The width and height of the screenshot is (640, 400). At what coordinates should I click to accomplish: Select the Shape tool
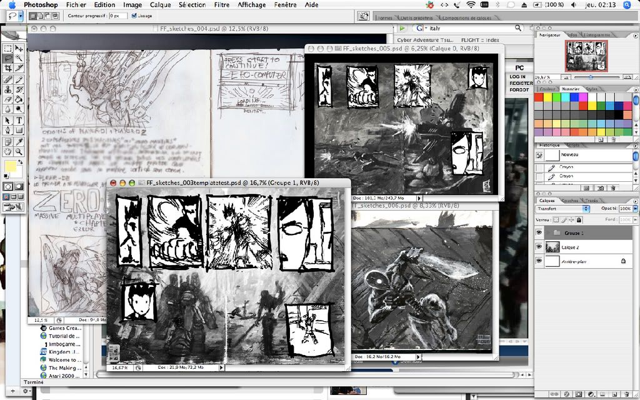click(x=19, y=130)
